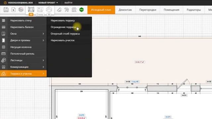This screenshot has width=212, height=119.
Task: Click the stairs icon beside Лестницы
Action: [4, 60]
